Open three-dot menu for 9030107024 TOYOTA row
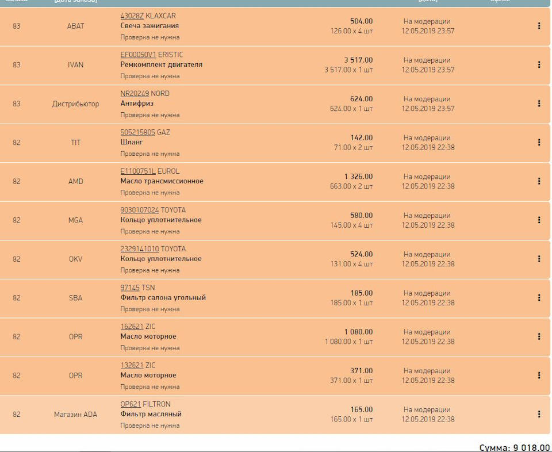The width and height of the screenshot is (552, 452). (x=539, y=220)
